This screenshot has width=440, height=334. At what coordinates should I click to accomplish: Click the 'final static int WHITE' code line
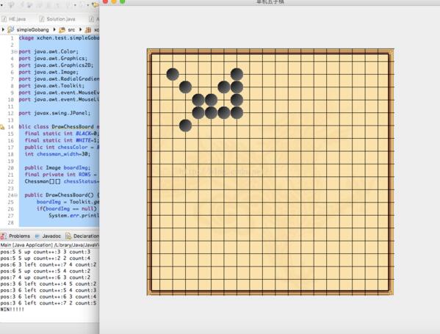pos(62,140)
